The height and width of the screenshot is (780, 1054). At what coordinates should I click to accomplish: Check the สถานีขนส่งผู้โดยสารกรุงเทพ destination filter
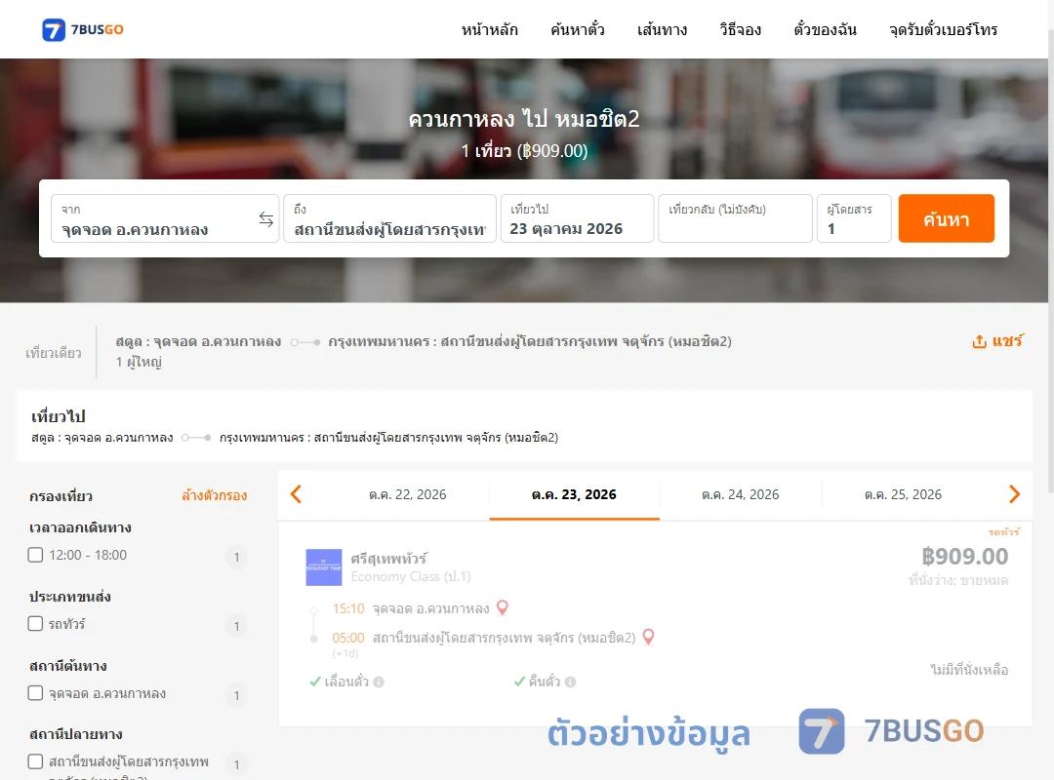click(x=36, y=761)
